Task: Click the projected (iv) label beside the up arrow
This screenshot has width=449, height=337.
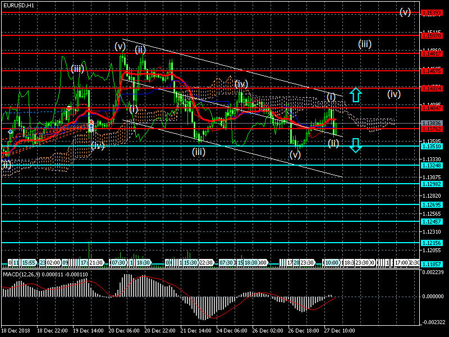Action: click(394, 94)
